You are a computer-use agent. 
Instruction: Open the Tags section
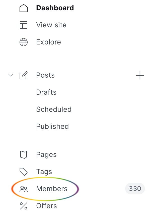click(x=44, y=172)
